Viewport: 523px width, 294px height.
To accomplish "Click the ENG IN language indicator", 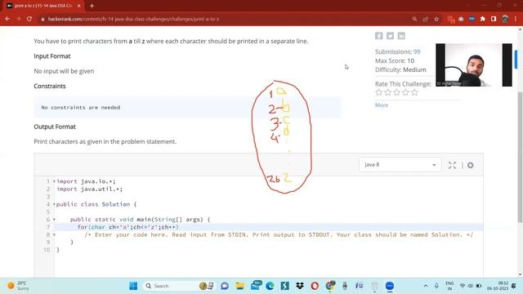I will pyautogui.click(x=449, y=286).
